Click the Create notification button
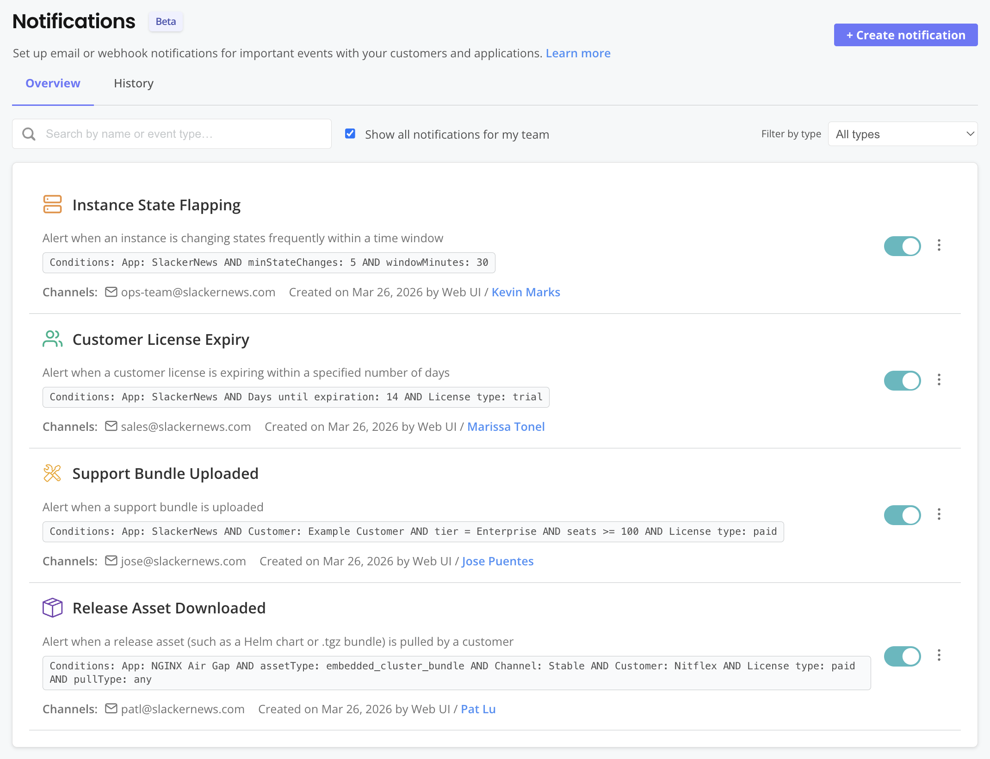The width and height of the screenshot is (990, 759). [905, 35]
